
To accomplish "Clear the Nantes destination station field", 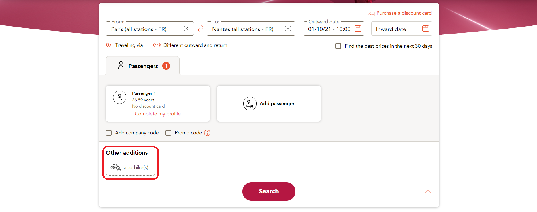I will [x=288, y=29].
